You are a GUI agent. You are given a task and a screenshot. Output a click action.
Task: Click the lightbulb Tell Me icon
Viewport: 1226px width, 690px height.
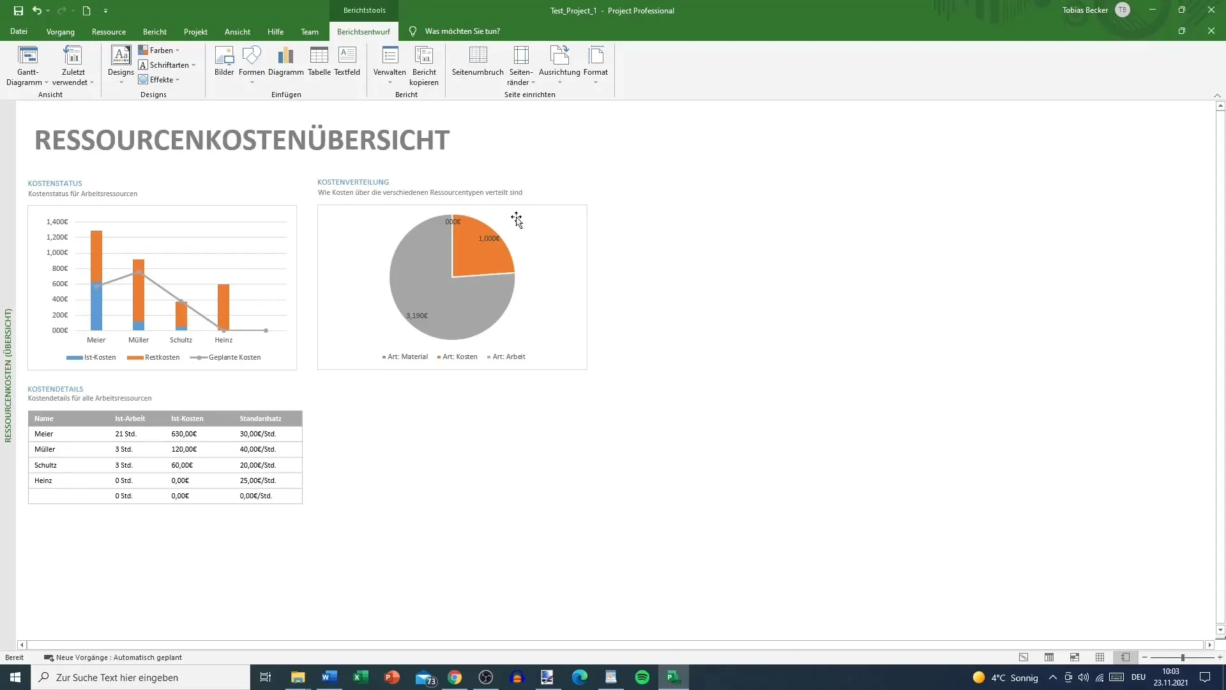coord(412,31)
